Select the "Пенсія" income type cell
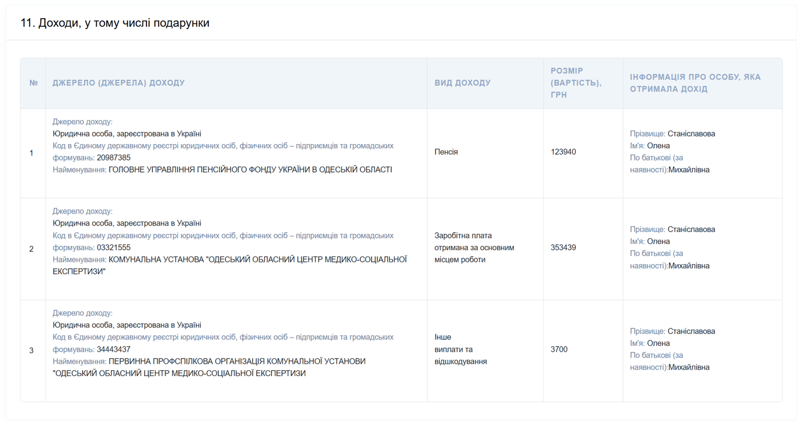This screenshot has height=421, width=797. 446,152
